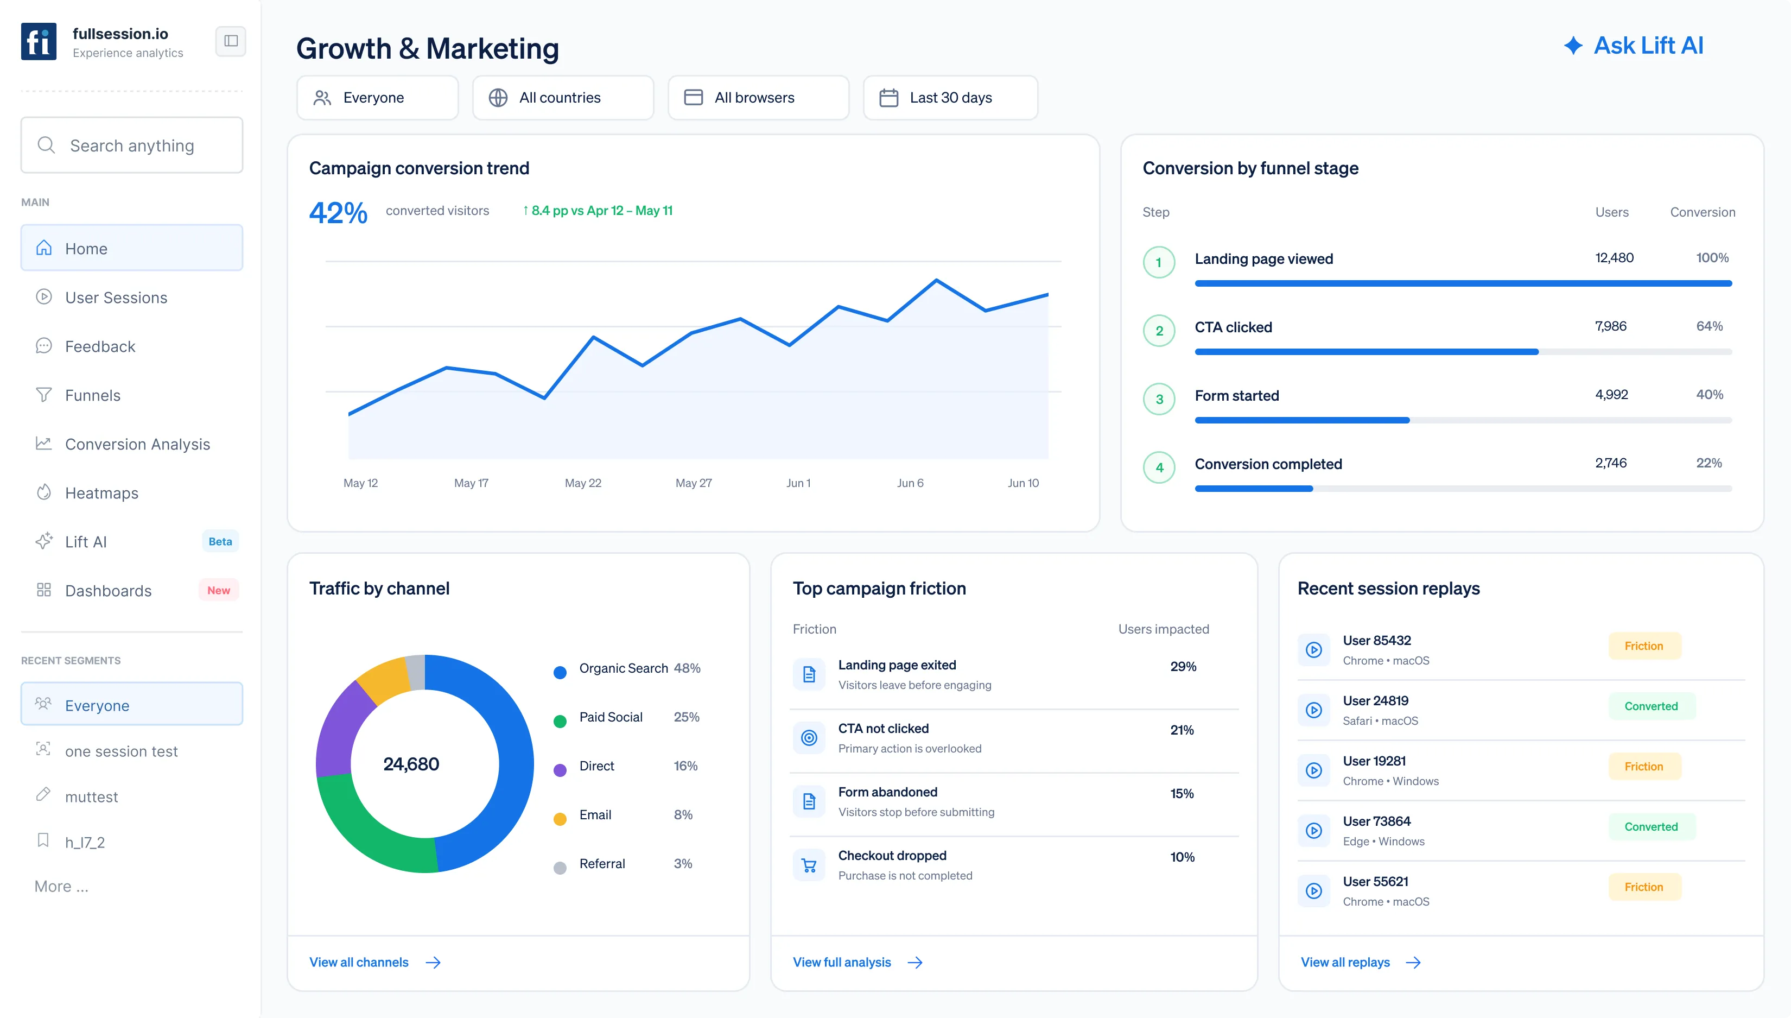Click Ask Lift AI button
Image resolution: width=1791 pixels, height=1018 pixels.
point(1634,46)
